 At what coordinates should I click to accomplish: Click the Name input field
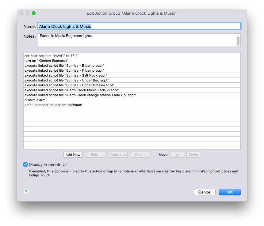point(140,26)
